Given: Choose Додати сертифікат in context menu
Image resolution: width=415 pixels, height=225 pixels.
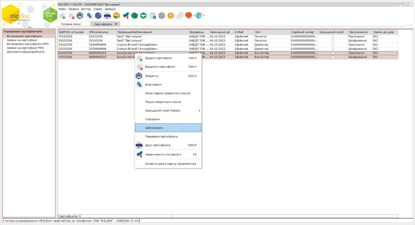Looking at the screenshot, I should click(x=168, y=58).
